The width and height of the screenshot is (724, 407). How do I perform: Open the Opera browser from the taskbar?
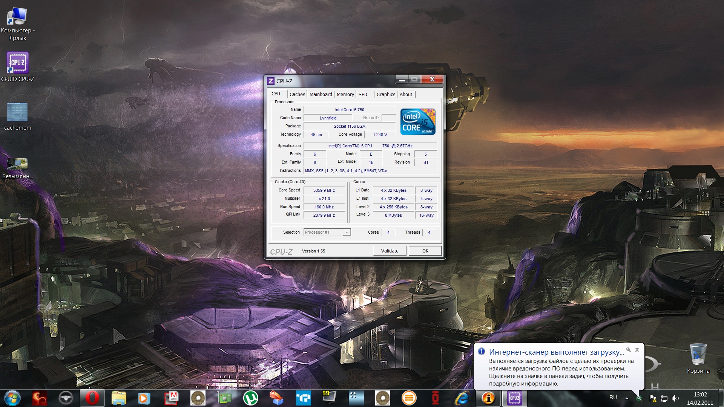pos(92,398)
